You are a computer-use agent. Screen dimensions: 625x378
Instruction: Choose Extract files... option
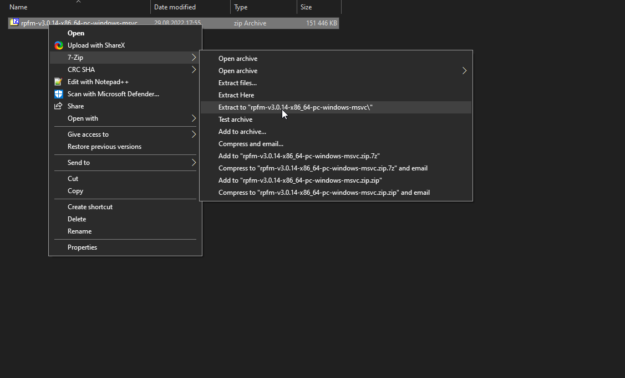[336, 83]
